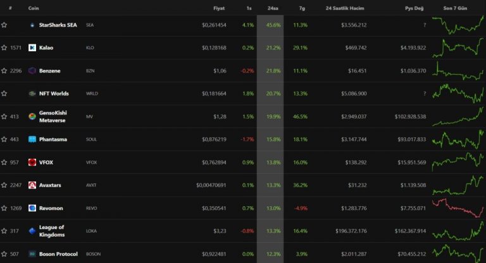Viewport: 486px width, 263px height.
Task: Click the LOKA ticker symbol
Action: 91,231
